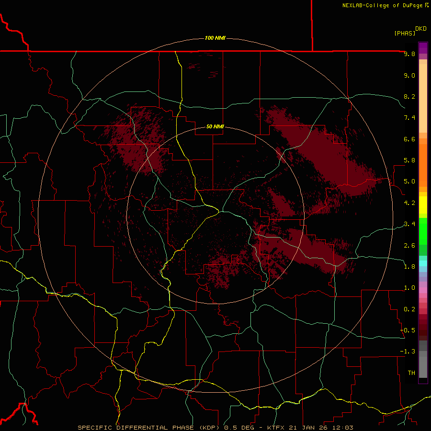Click the TH threshold label on the legend
The height and width of the screenshot is (431, 431).
pos(411,373)
